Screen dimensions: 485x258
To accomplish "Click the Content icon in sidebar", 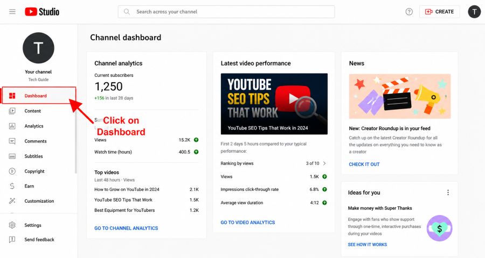I will click(12, 111).
